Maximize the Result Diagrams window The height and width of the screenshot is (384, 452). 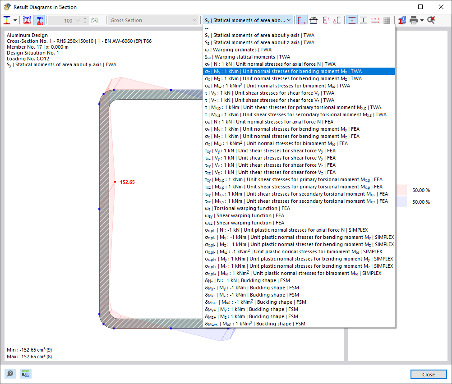pos(420,7)
